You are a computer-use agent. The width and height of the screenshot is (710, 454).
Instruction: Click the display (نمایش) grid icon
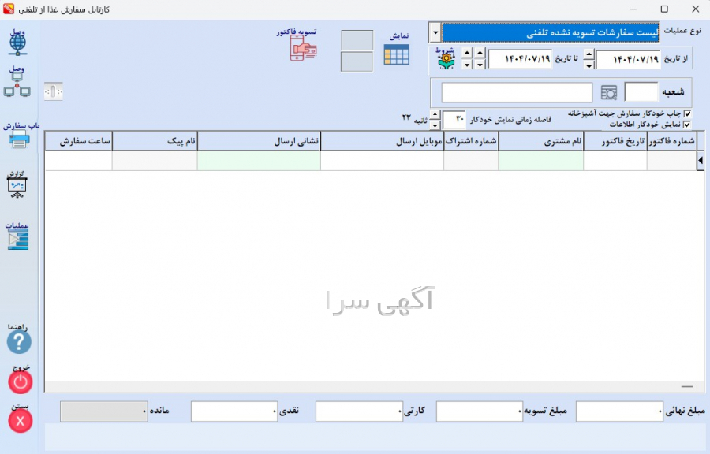[x=396, y=54]
